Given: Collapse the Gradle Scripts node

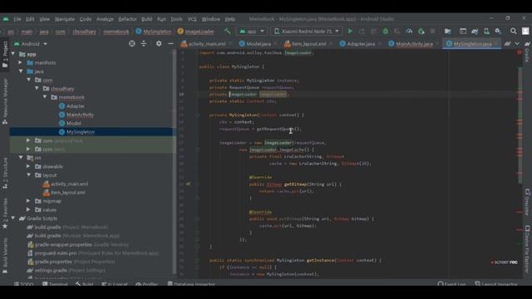Looking at the screenshot, I should tap(13, 218).
